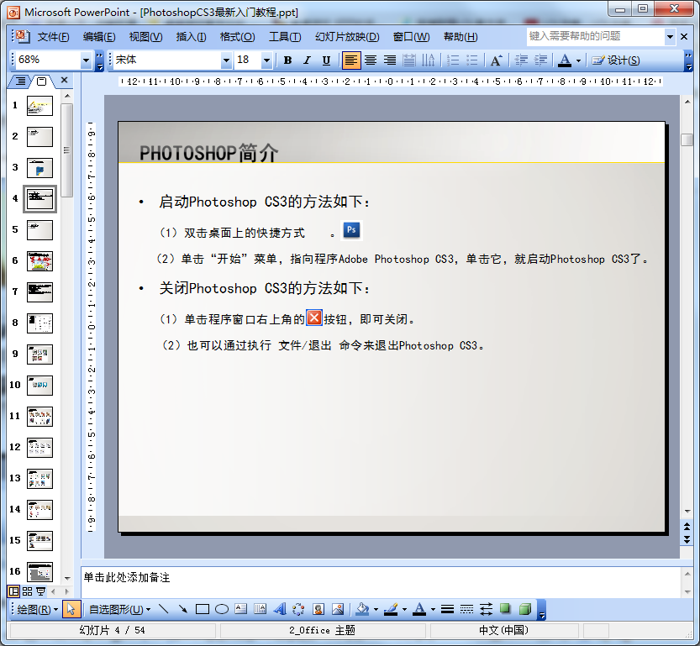This screenshot has width=700, height=646.
Task: Expand the font name dropdown
Action: point(226,60)
